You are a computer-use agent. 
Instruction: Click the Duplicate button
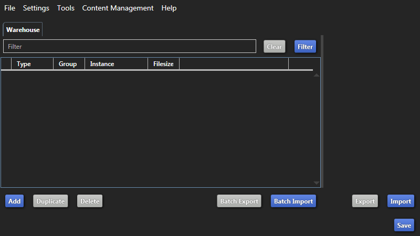click(50, 201)
